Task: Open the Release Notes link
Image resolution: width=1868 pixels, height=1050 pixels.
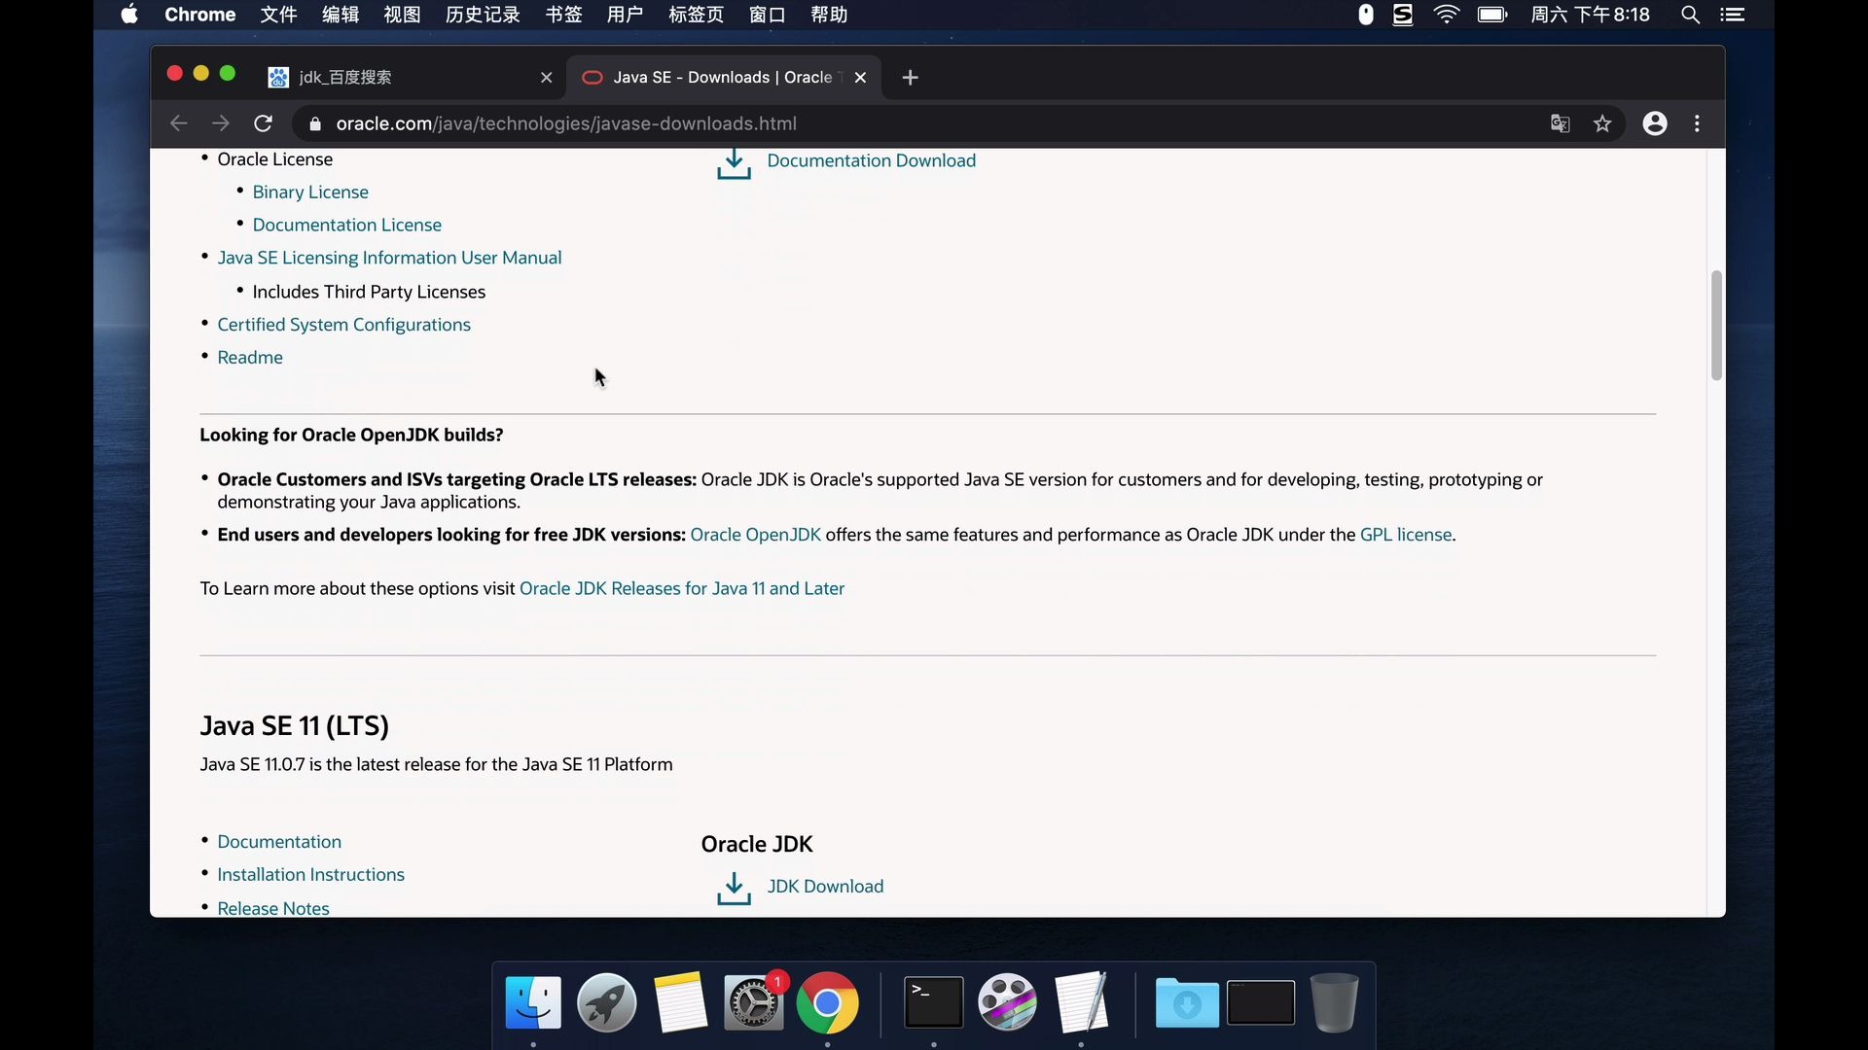Action: pos(273,908)
